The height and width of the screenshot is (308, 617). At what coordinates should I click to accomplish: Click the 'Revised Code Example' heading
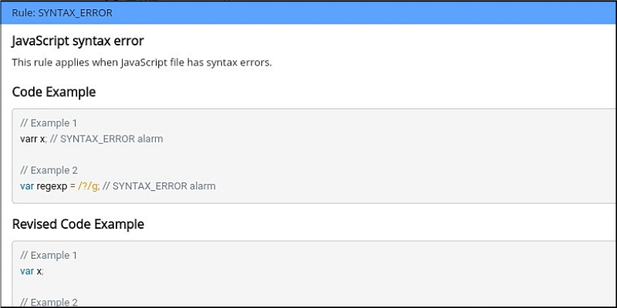tap(78, 224)
